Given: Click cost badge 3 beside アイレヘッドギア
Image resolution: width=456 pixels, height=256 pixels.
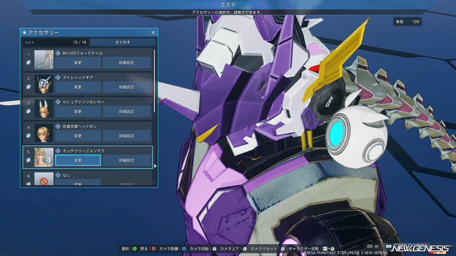Looking at the screenshot, I should point(58,77).
